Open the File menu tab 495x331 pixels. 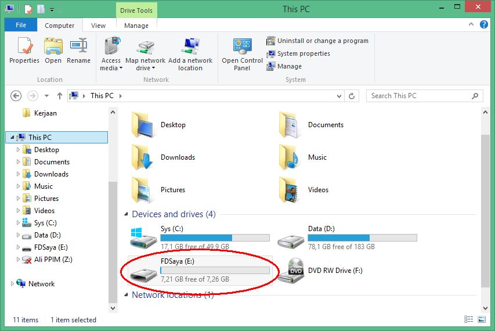tap(21, 26)
